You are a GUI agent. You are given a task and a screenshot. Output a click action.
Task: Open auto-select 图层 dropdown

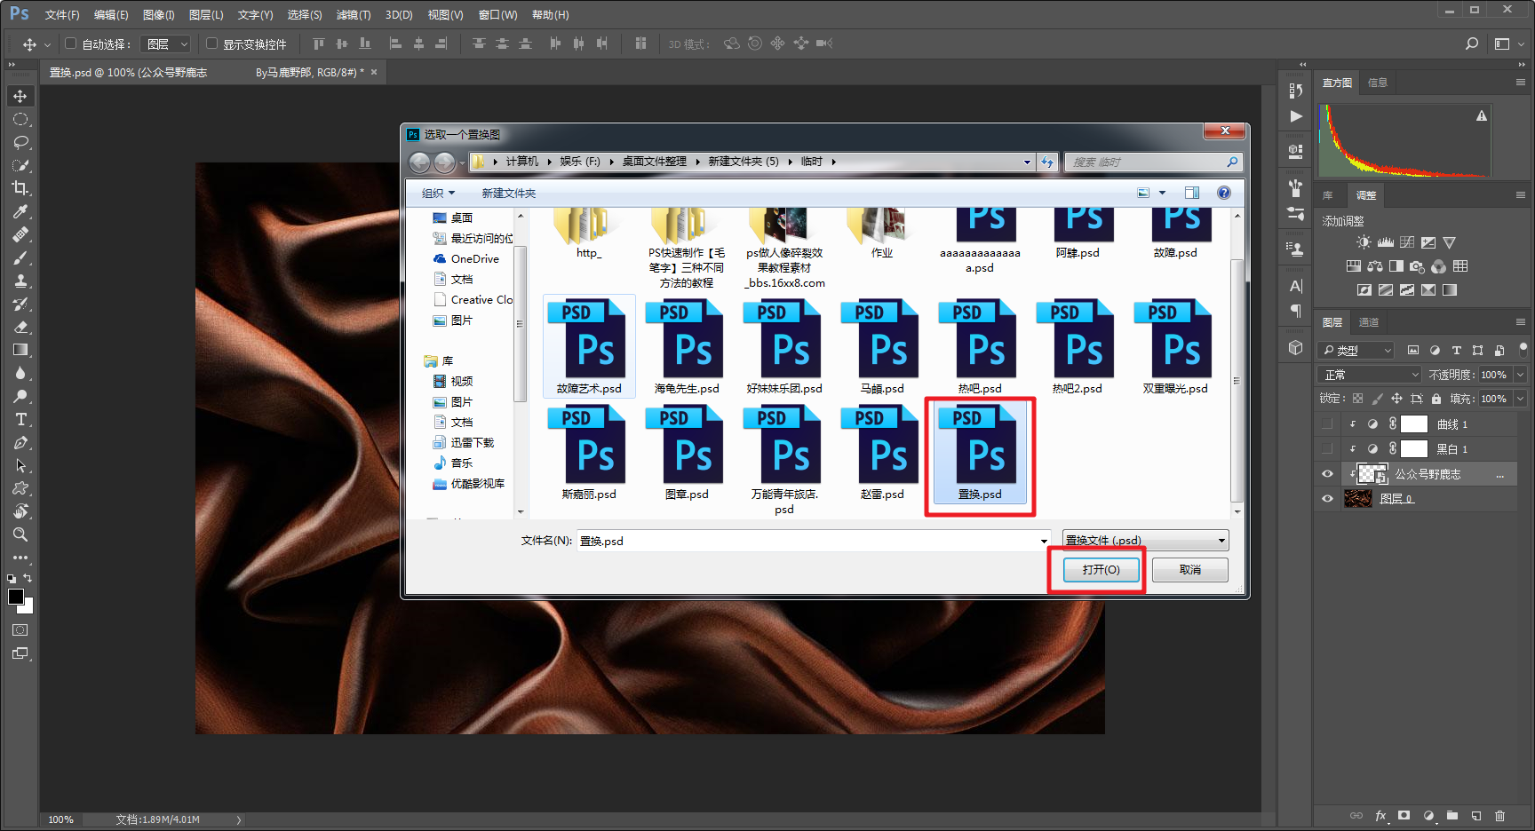(x=166, y=44)
